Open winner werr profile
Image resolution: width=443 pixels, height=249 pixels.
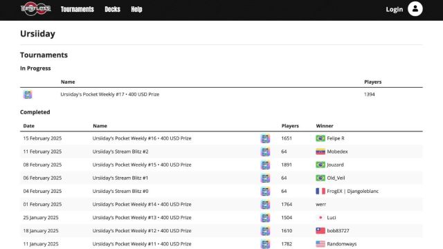coord(321,205)
